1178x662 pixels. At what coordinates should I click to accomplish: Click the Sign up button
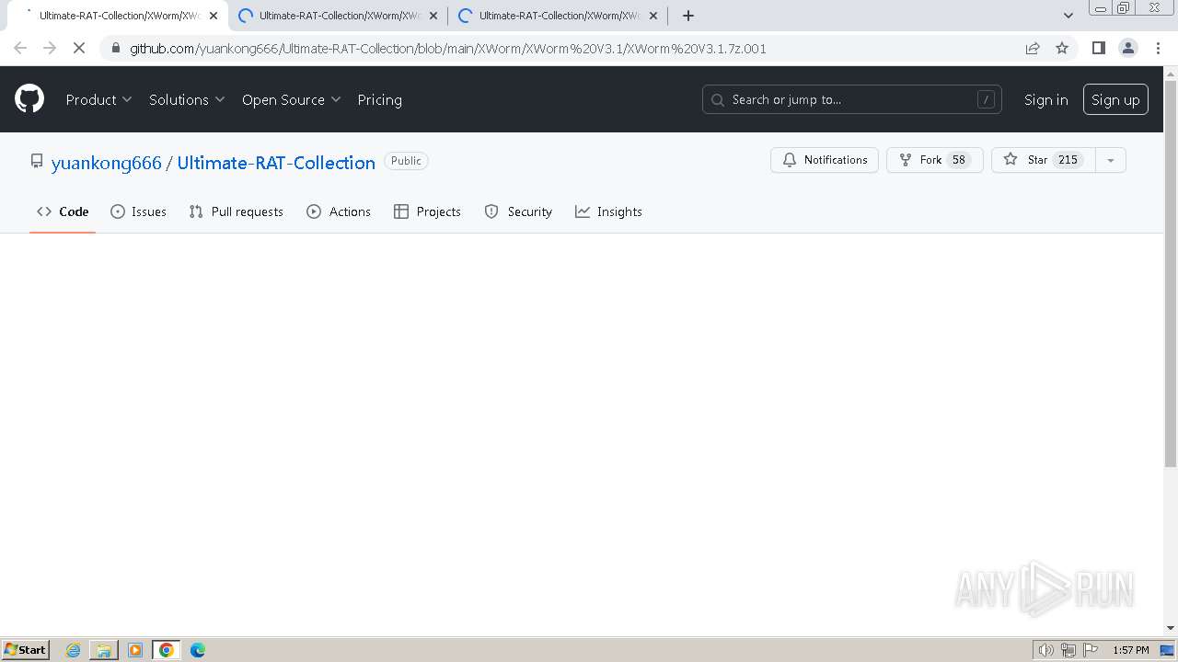[1115, 99]
